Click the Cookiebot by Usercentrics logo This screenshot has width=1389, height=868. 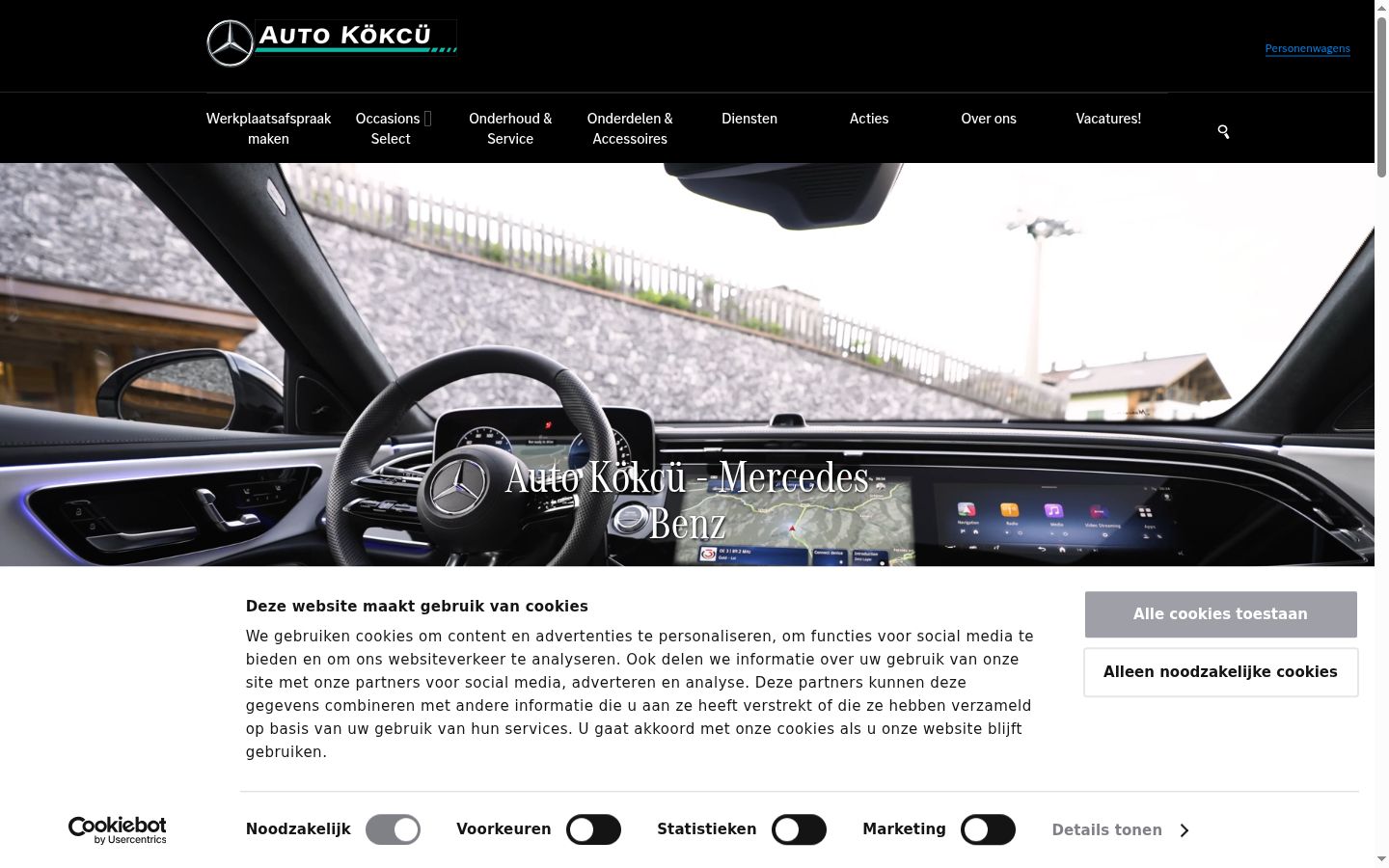pyautogui.click(x=117, y=830)
